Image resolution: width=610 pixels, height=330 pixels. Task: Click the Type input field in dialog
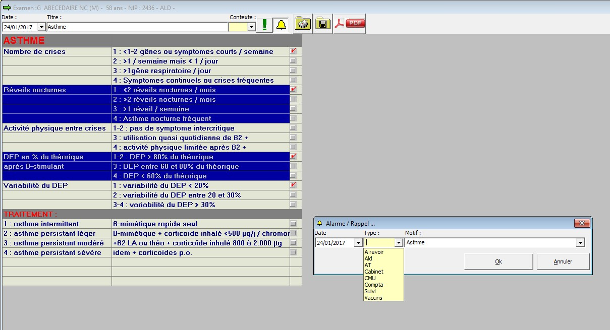pos(379,243)
